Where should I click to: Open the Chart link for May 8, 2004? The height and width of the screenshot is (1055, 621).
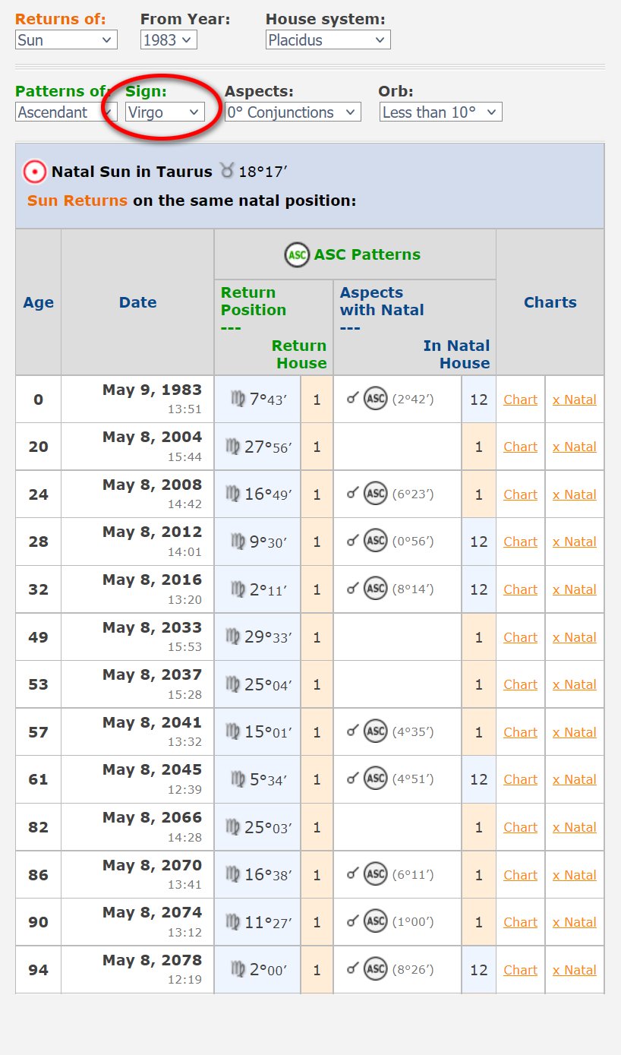coord(519,447)
